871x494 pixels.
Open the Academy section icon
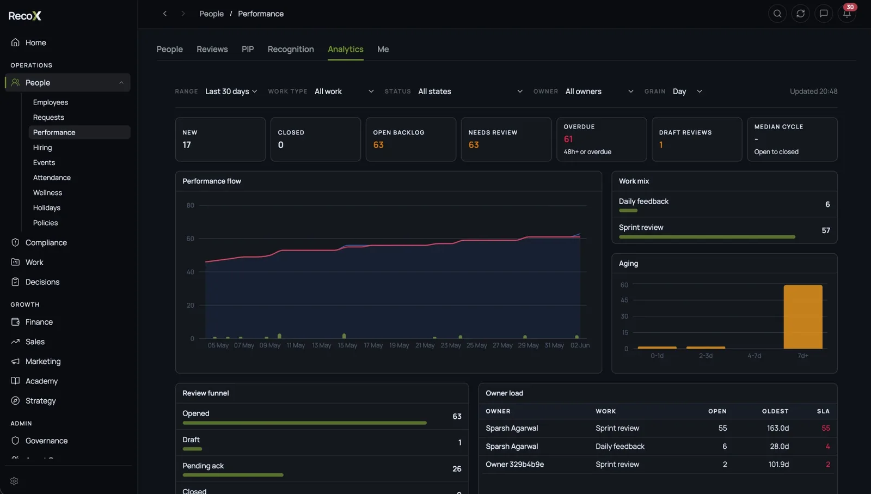[15, 381]
